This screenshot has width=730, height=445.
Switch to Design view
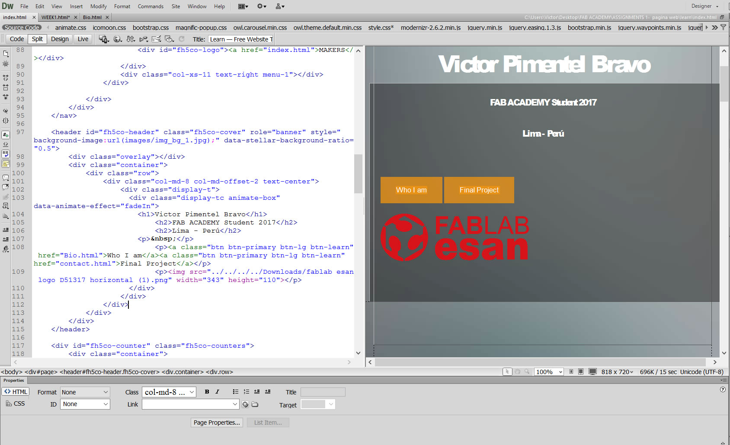tap(60, 39)
